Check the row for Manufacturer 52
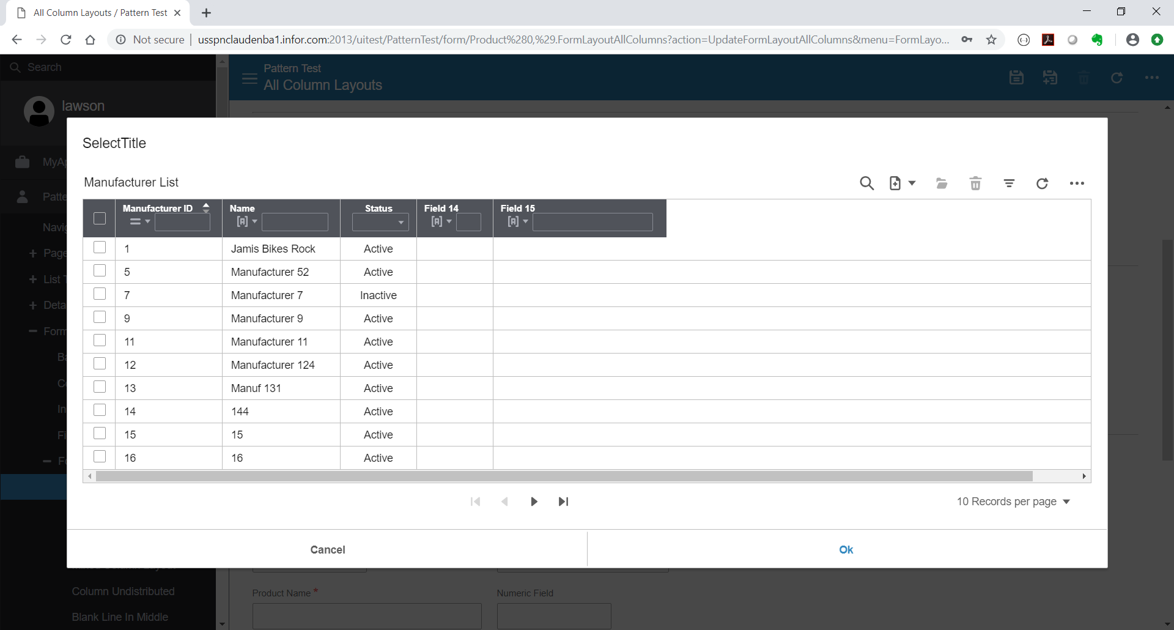The height and width of the screenshot is (630, 1174). click(x=100, y=271)
